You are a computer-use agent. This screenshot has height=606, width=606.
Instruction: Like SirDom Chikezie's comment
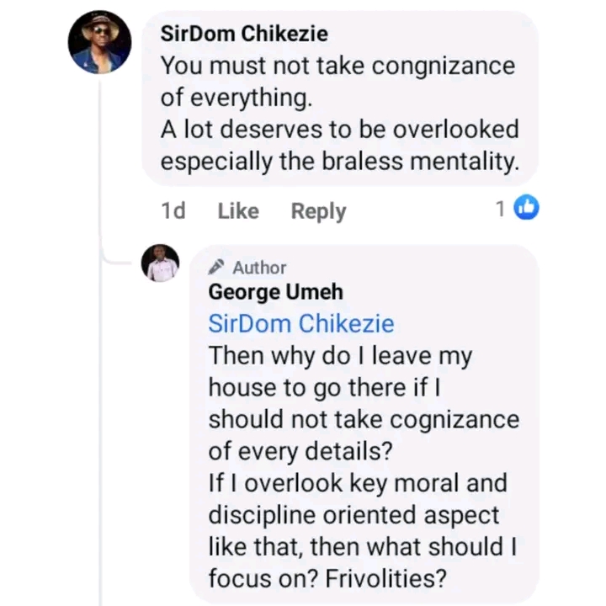[x=237, y=210]
